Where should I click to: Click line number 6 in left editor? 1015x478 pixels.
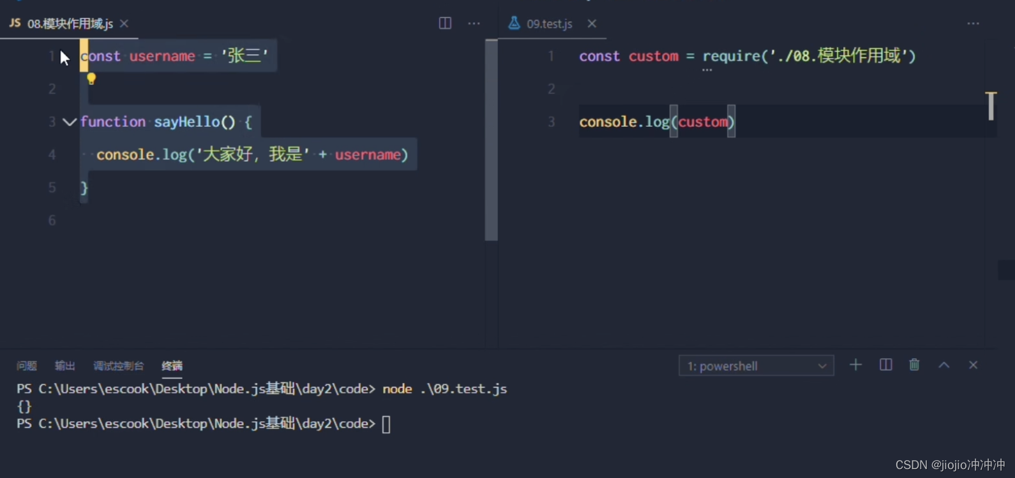pyautogui.click(x=52, y=221)
